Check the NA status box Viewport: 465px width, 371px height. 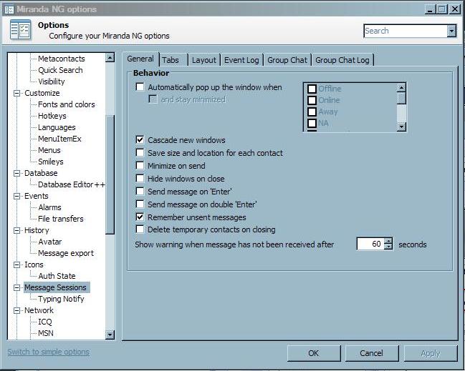click(x=312, y=123)
